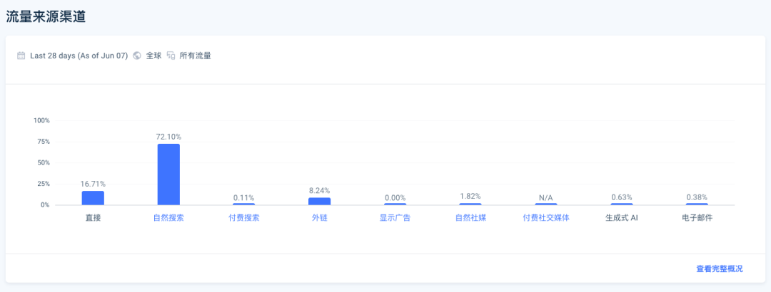Click the 72.10% value label
This screenshot has height=292, width=771.
pyautogui.click(x=168, y=137)
